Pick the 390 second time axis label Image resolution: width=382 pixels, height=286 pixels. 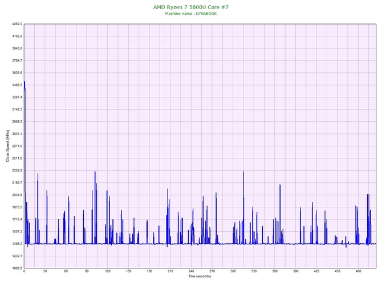(295, 271)
